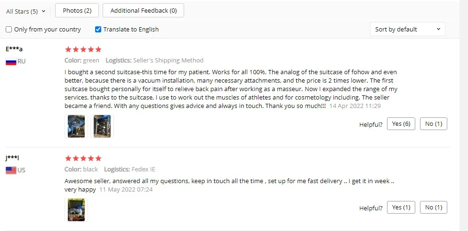Select the "Additional Feedback (0)" tab

coord(143,11)
